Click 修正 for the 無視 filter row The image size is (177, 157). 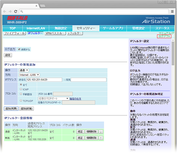[x=80, y=138]
